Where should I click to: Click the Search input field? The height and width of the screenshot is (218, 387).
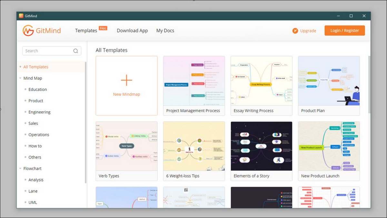(52, 51)
